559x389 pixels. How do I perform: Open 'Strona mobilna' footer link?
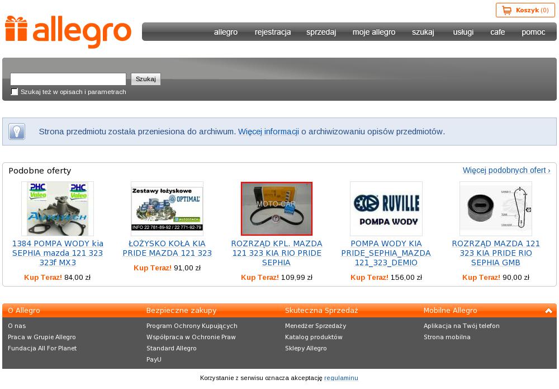pos(447,338)
